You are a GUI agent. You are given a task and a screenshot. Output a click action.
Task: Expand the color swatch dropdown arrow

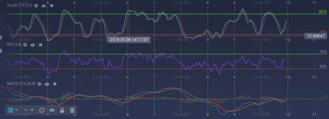click(16, 110)
